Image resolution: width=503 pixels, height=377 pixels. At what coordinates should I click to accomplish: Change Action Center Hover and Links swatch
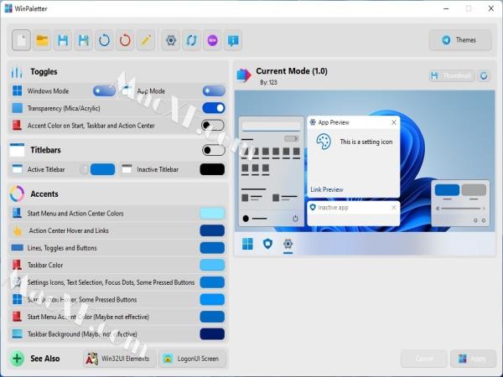click(x=212, y=230)
